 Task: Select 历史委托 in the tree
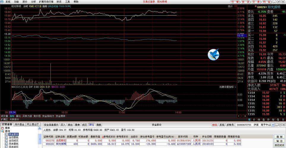[x=13, y=144]
